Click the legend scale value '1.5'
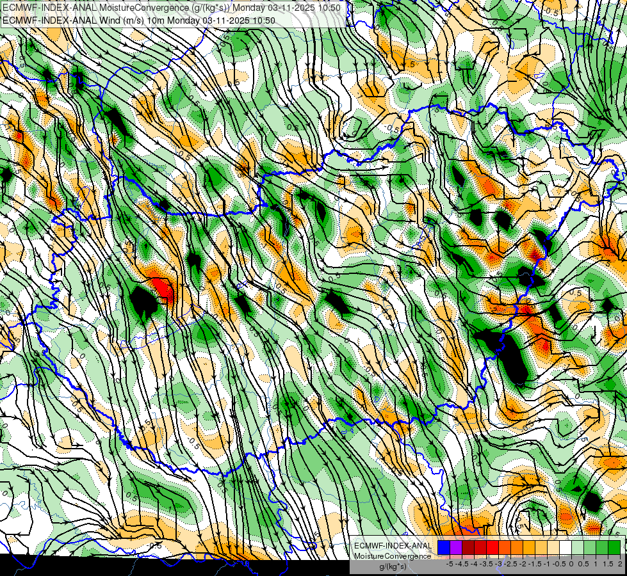 click(x=608, y=564)
